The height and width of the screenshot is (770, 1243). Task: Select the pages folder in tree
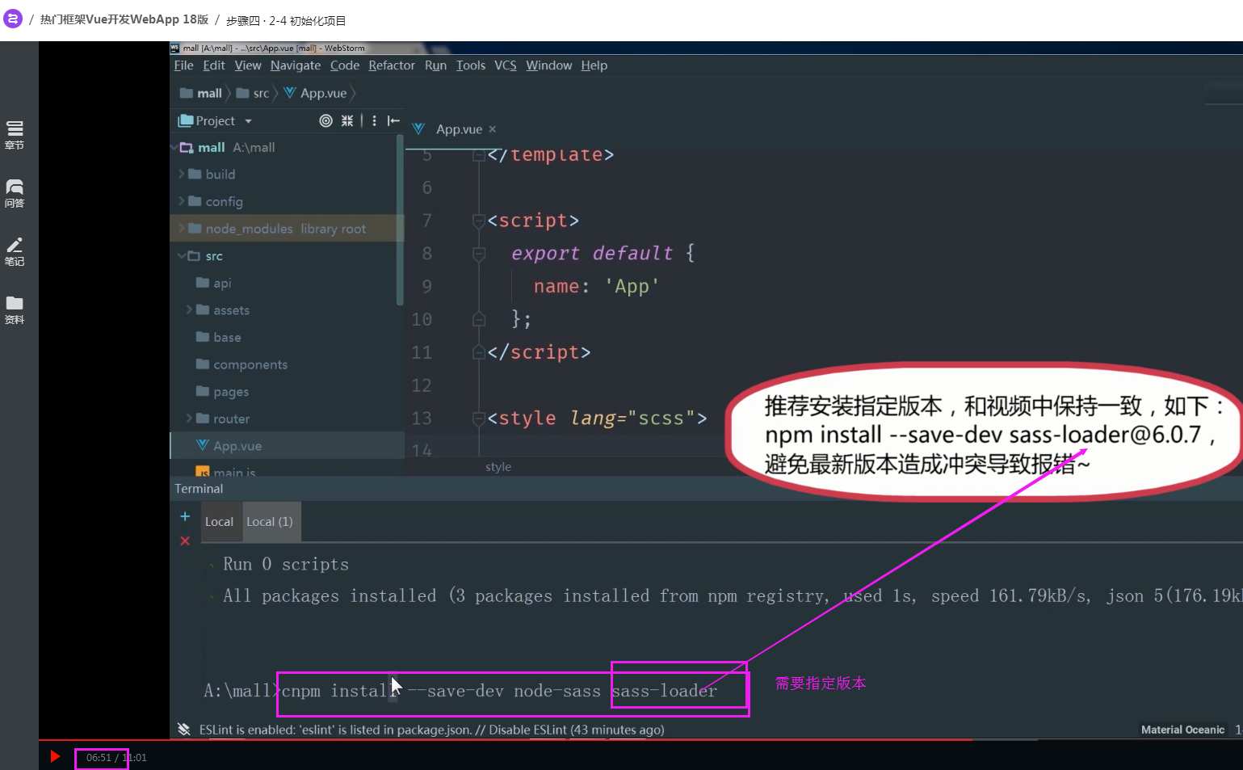223,392
